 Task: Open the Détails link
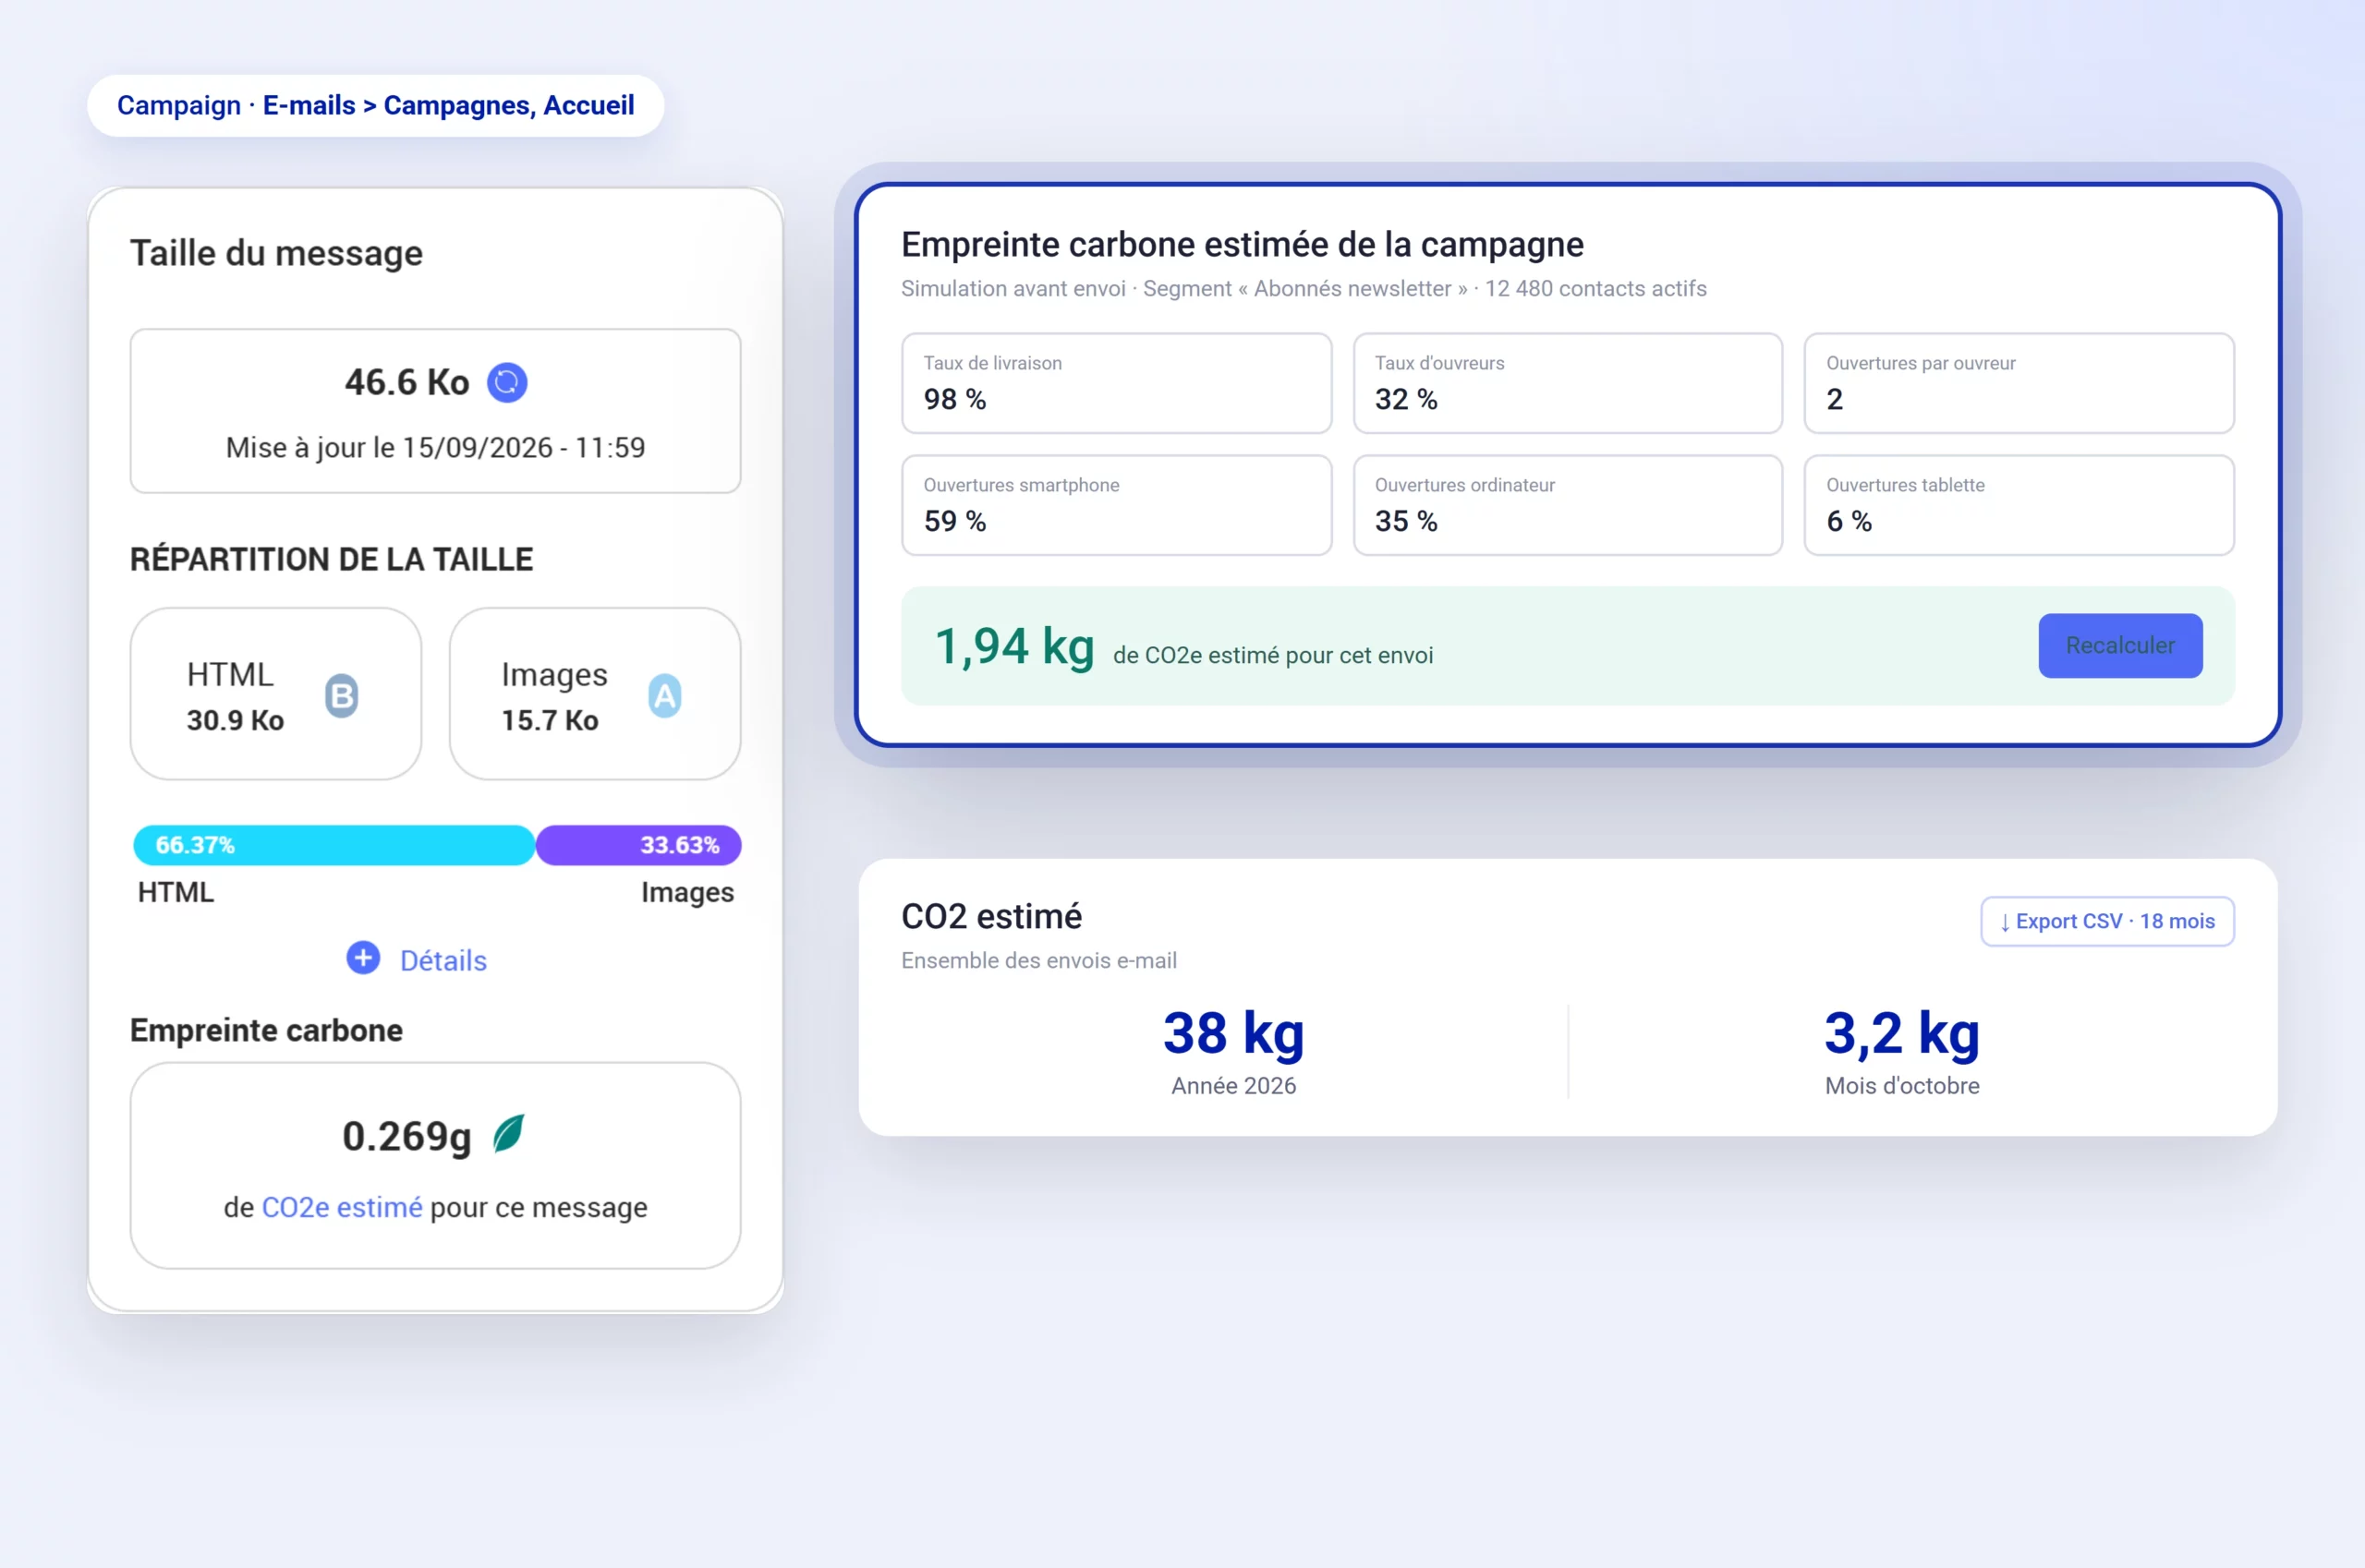(x=443, y=960)
